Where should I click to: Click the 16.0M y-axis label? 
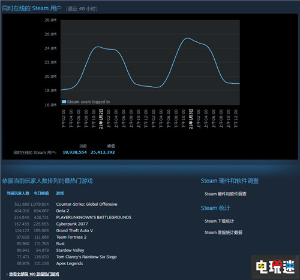50,105
